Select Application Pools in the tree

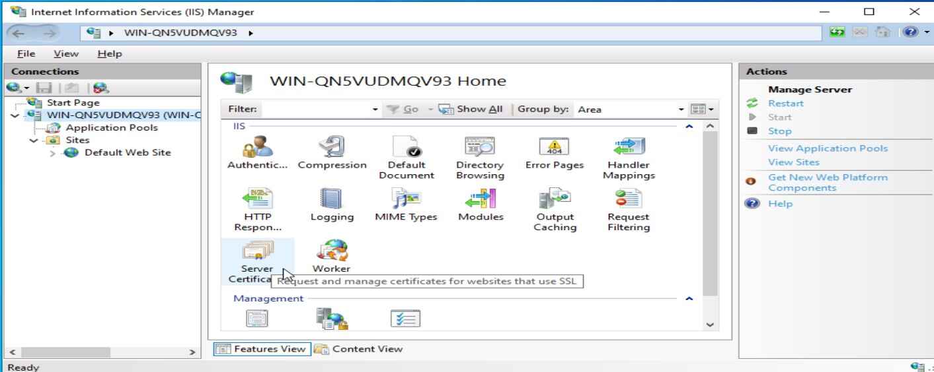click(x=111, y=128)
